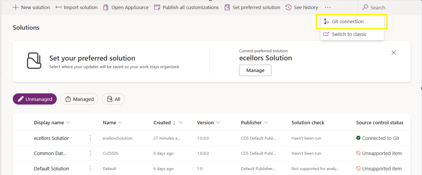Viewport: 422px width, 175px height.
Task: Open the Default Solution link
Action: point(51,168)
